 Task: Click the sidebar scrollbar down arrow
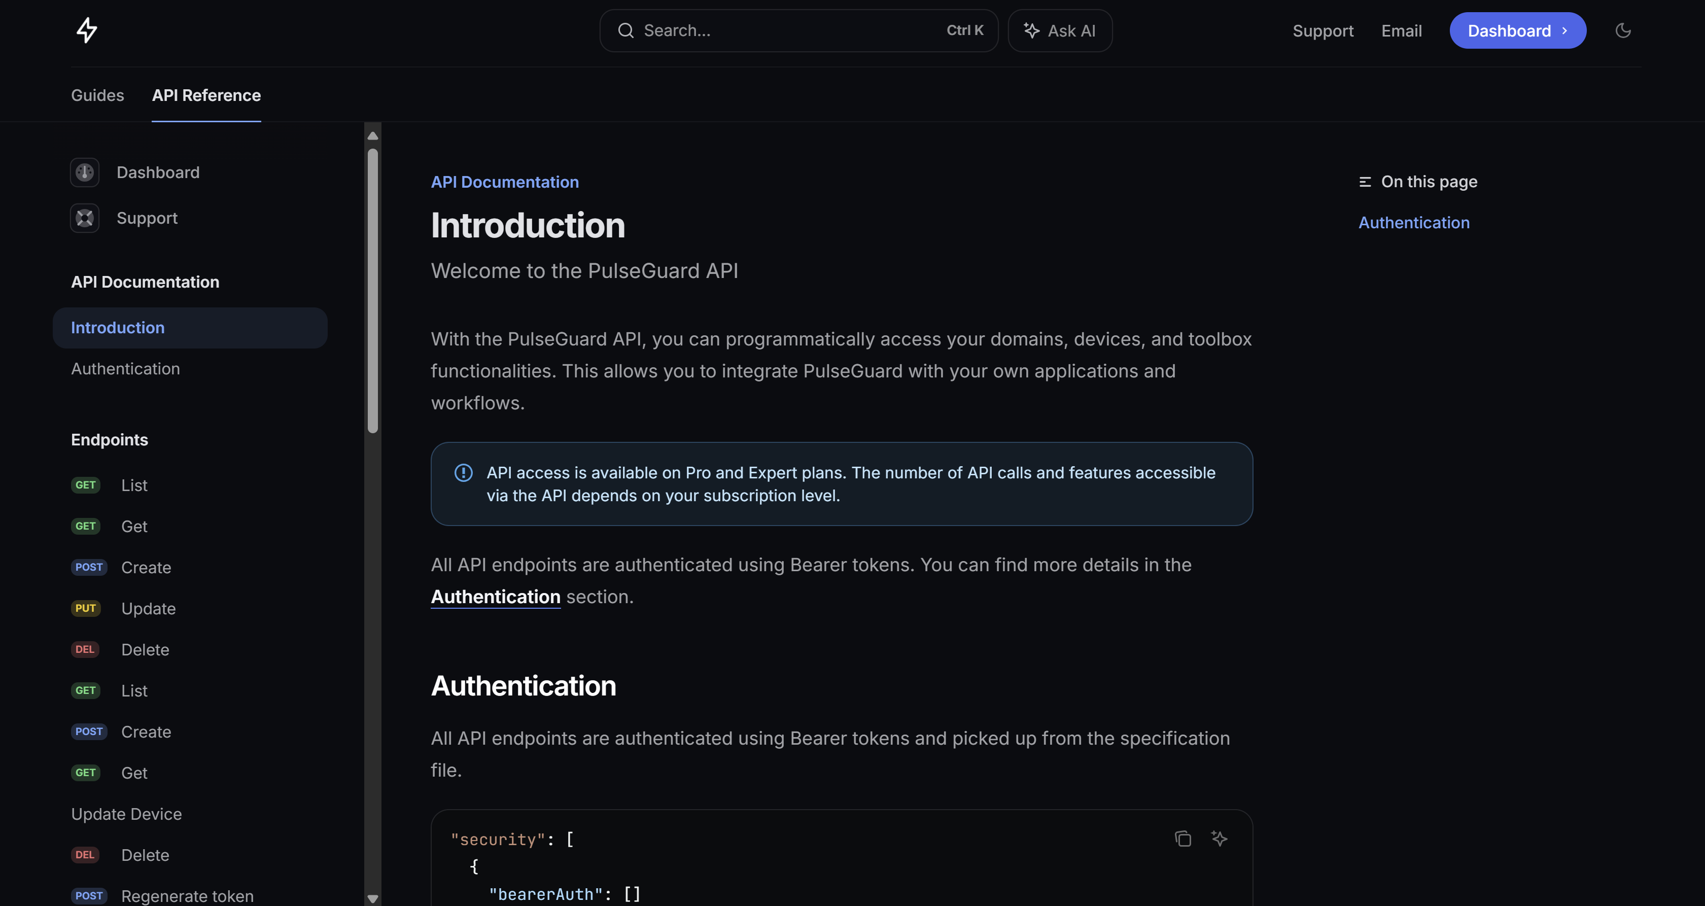[x=373, y=899]
